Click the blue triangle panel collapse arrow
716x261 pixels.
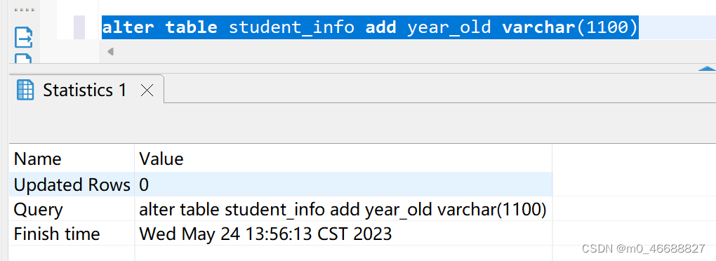click(x=707, y=69)
